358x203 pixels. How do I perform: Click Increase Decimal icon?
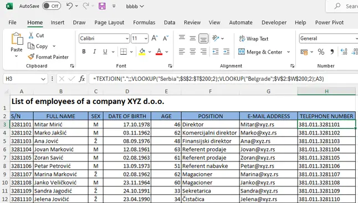tap(344, 52)
